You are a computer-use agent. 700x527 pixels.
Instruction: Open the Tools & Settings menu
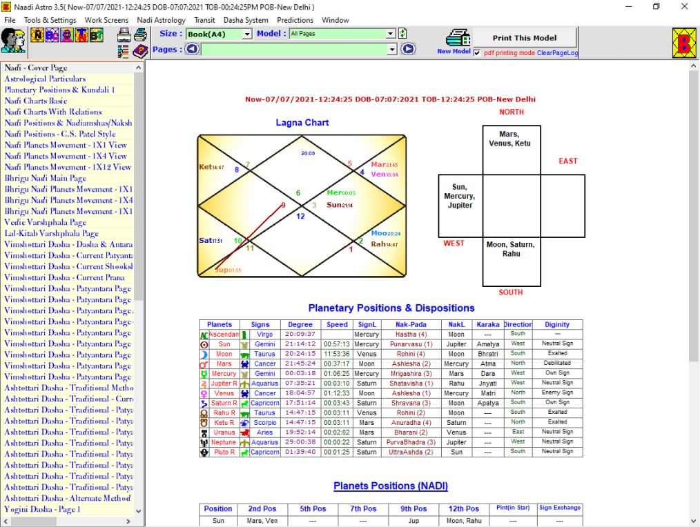coord(50,20)
